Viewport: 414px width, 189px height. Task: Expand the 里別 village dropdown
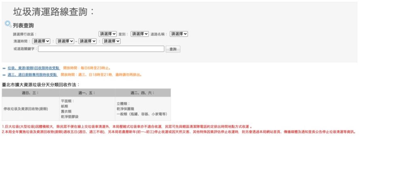pyautogui.click(x=139, y=34)
